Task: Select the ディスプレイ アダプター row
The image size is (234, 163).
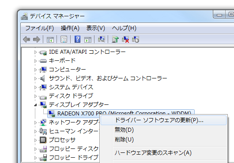Action: tap(79, 105)
